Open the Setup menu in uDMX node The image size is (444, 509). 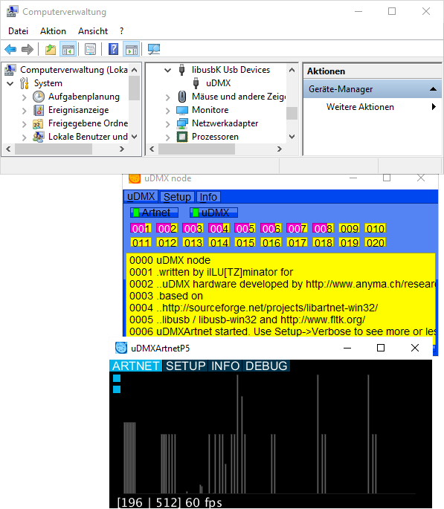[x=177, y=197]
